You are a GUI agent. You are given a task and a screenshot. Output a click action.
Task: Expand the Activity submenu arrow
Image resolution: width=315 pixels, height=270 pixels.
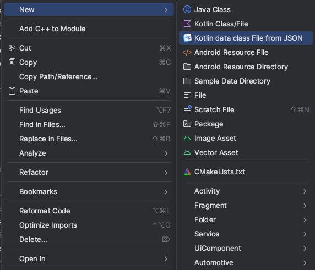click(x=305, y=191)
